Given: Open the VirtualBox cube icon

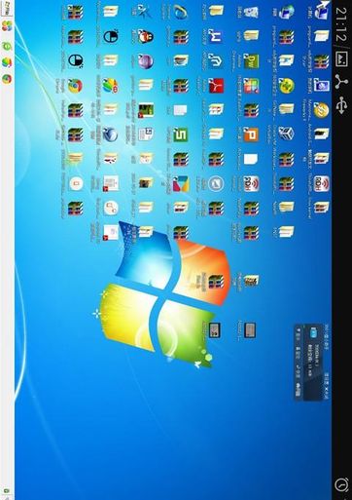Looking at the screenshot, I should click(286, 134).
